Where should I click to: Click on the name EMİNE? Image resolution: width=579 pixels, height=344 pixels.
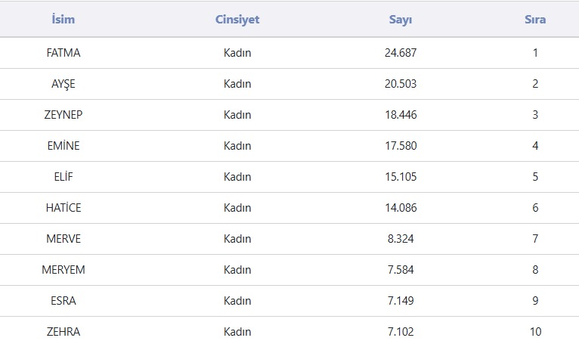pyautogui.click(x=63, y=146)
